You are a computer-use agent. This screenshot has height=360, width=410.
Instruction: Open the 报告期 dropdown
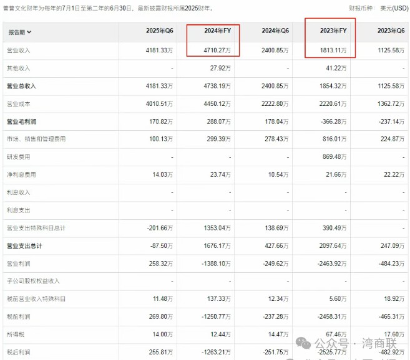pos(20,32)
